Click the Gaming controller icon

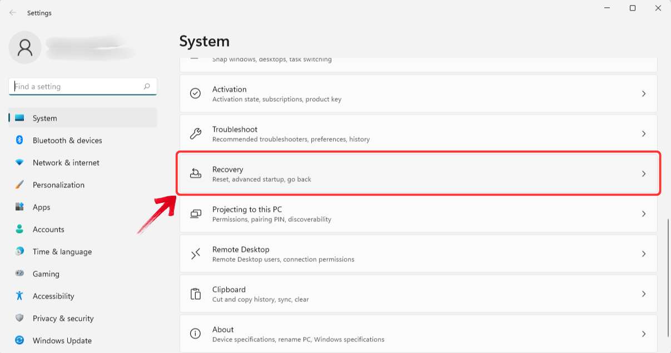tap(21, 274)
